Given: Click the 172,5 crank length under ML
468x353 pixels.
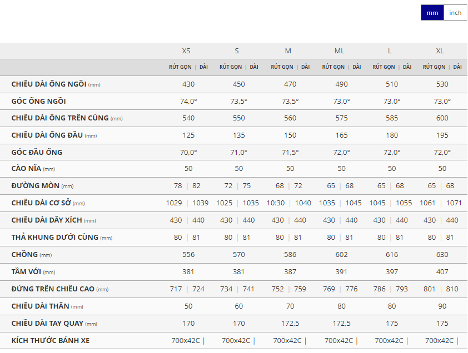Looking at the screenshot, I should [341, 323].
